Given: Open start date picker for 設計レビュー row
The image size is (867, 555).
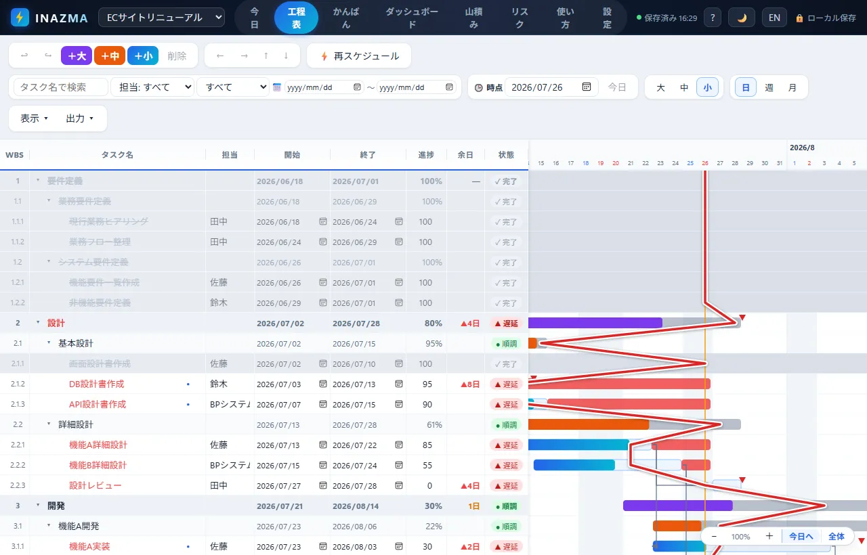Looking at the screenshot, I should [323, 485].
